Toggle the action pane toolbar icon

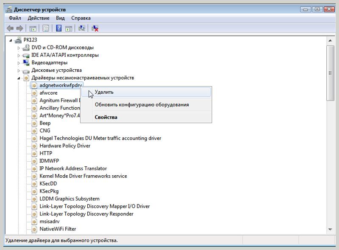[69, 28]
